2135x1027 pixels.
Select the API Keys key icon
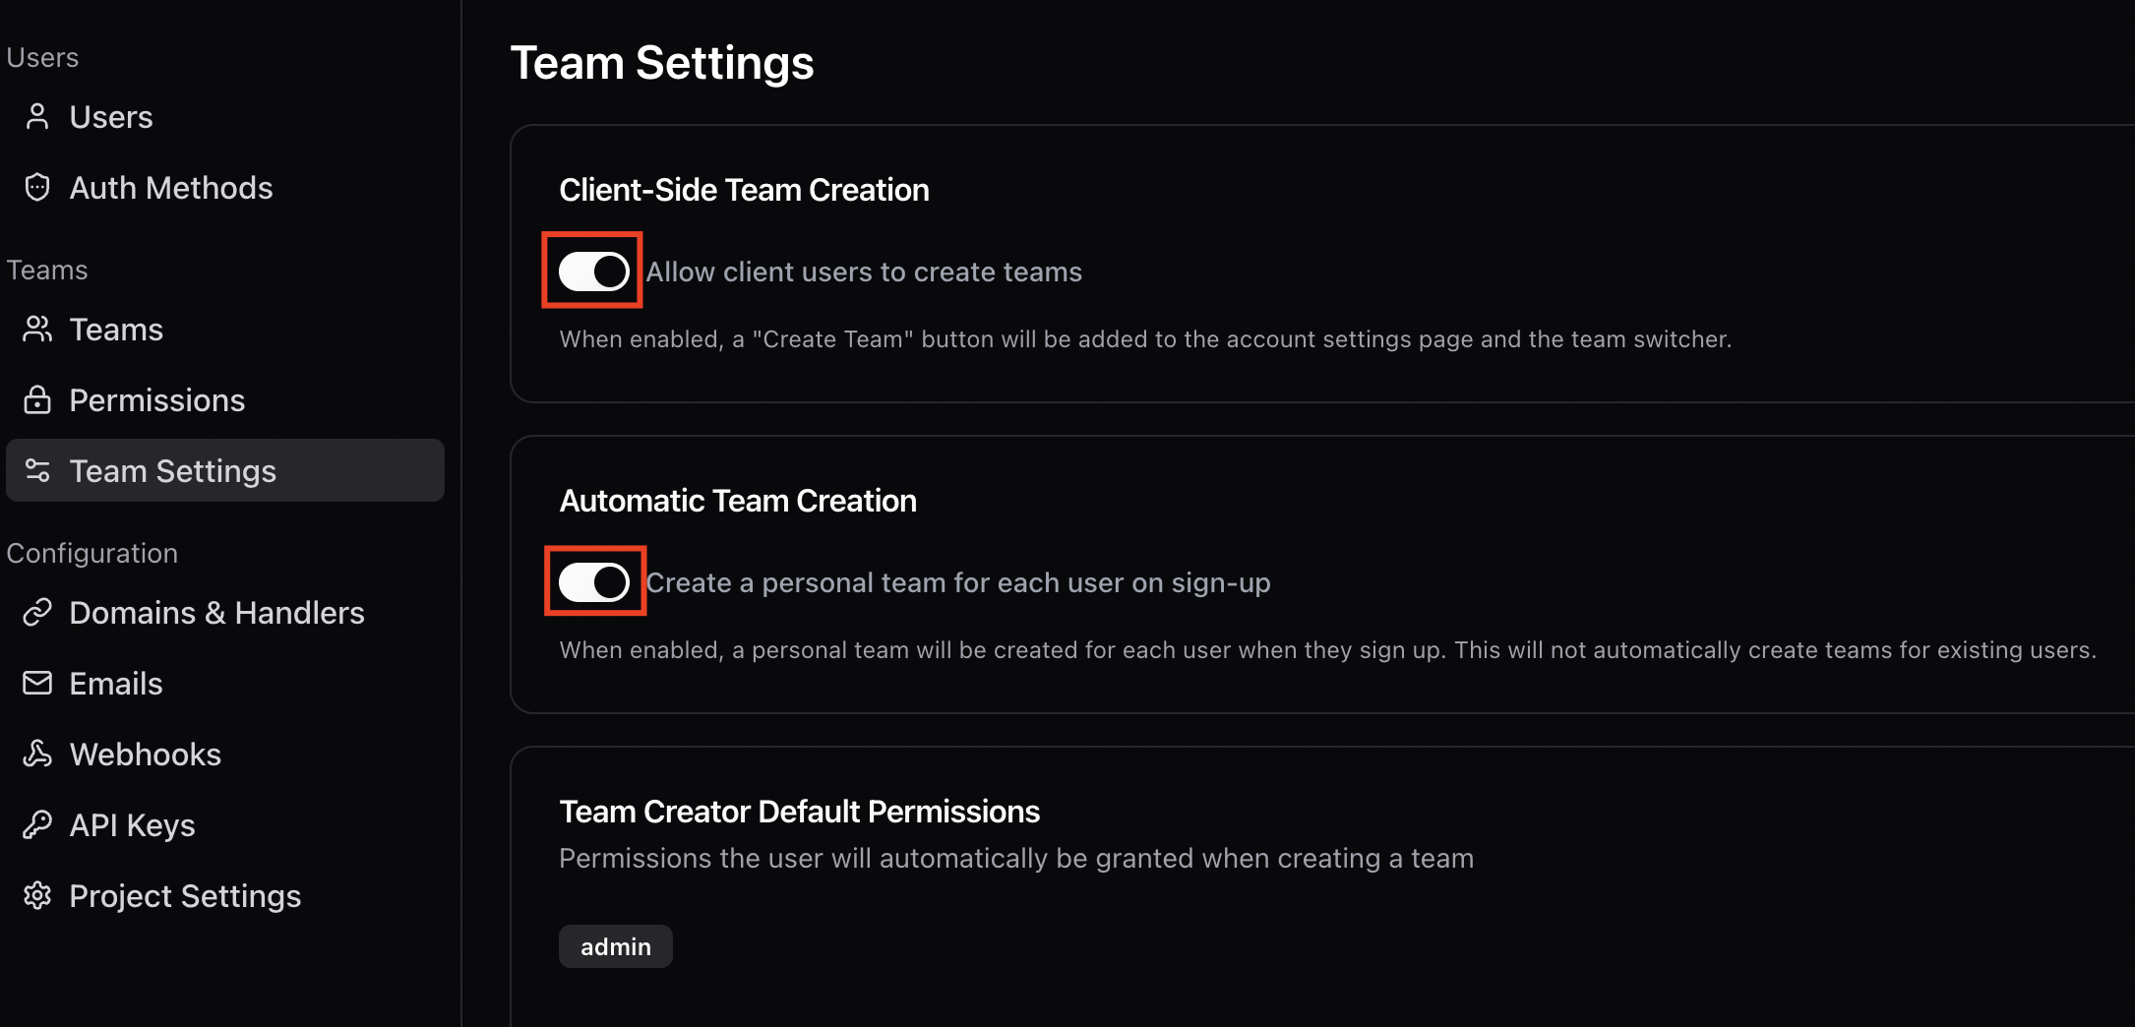[x=37, y=824]
